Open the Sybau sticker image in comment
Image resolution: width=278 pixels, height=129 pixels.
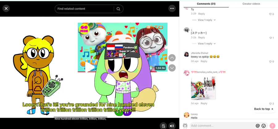203,88
